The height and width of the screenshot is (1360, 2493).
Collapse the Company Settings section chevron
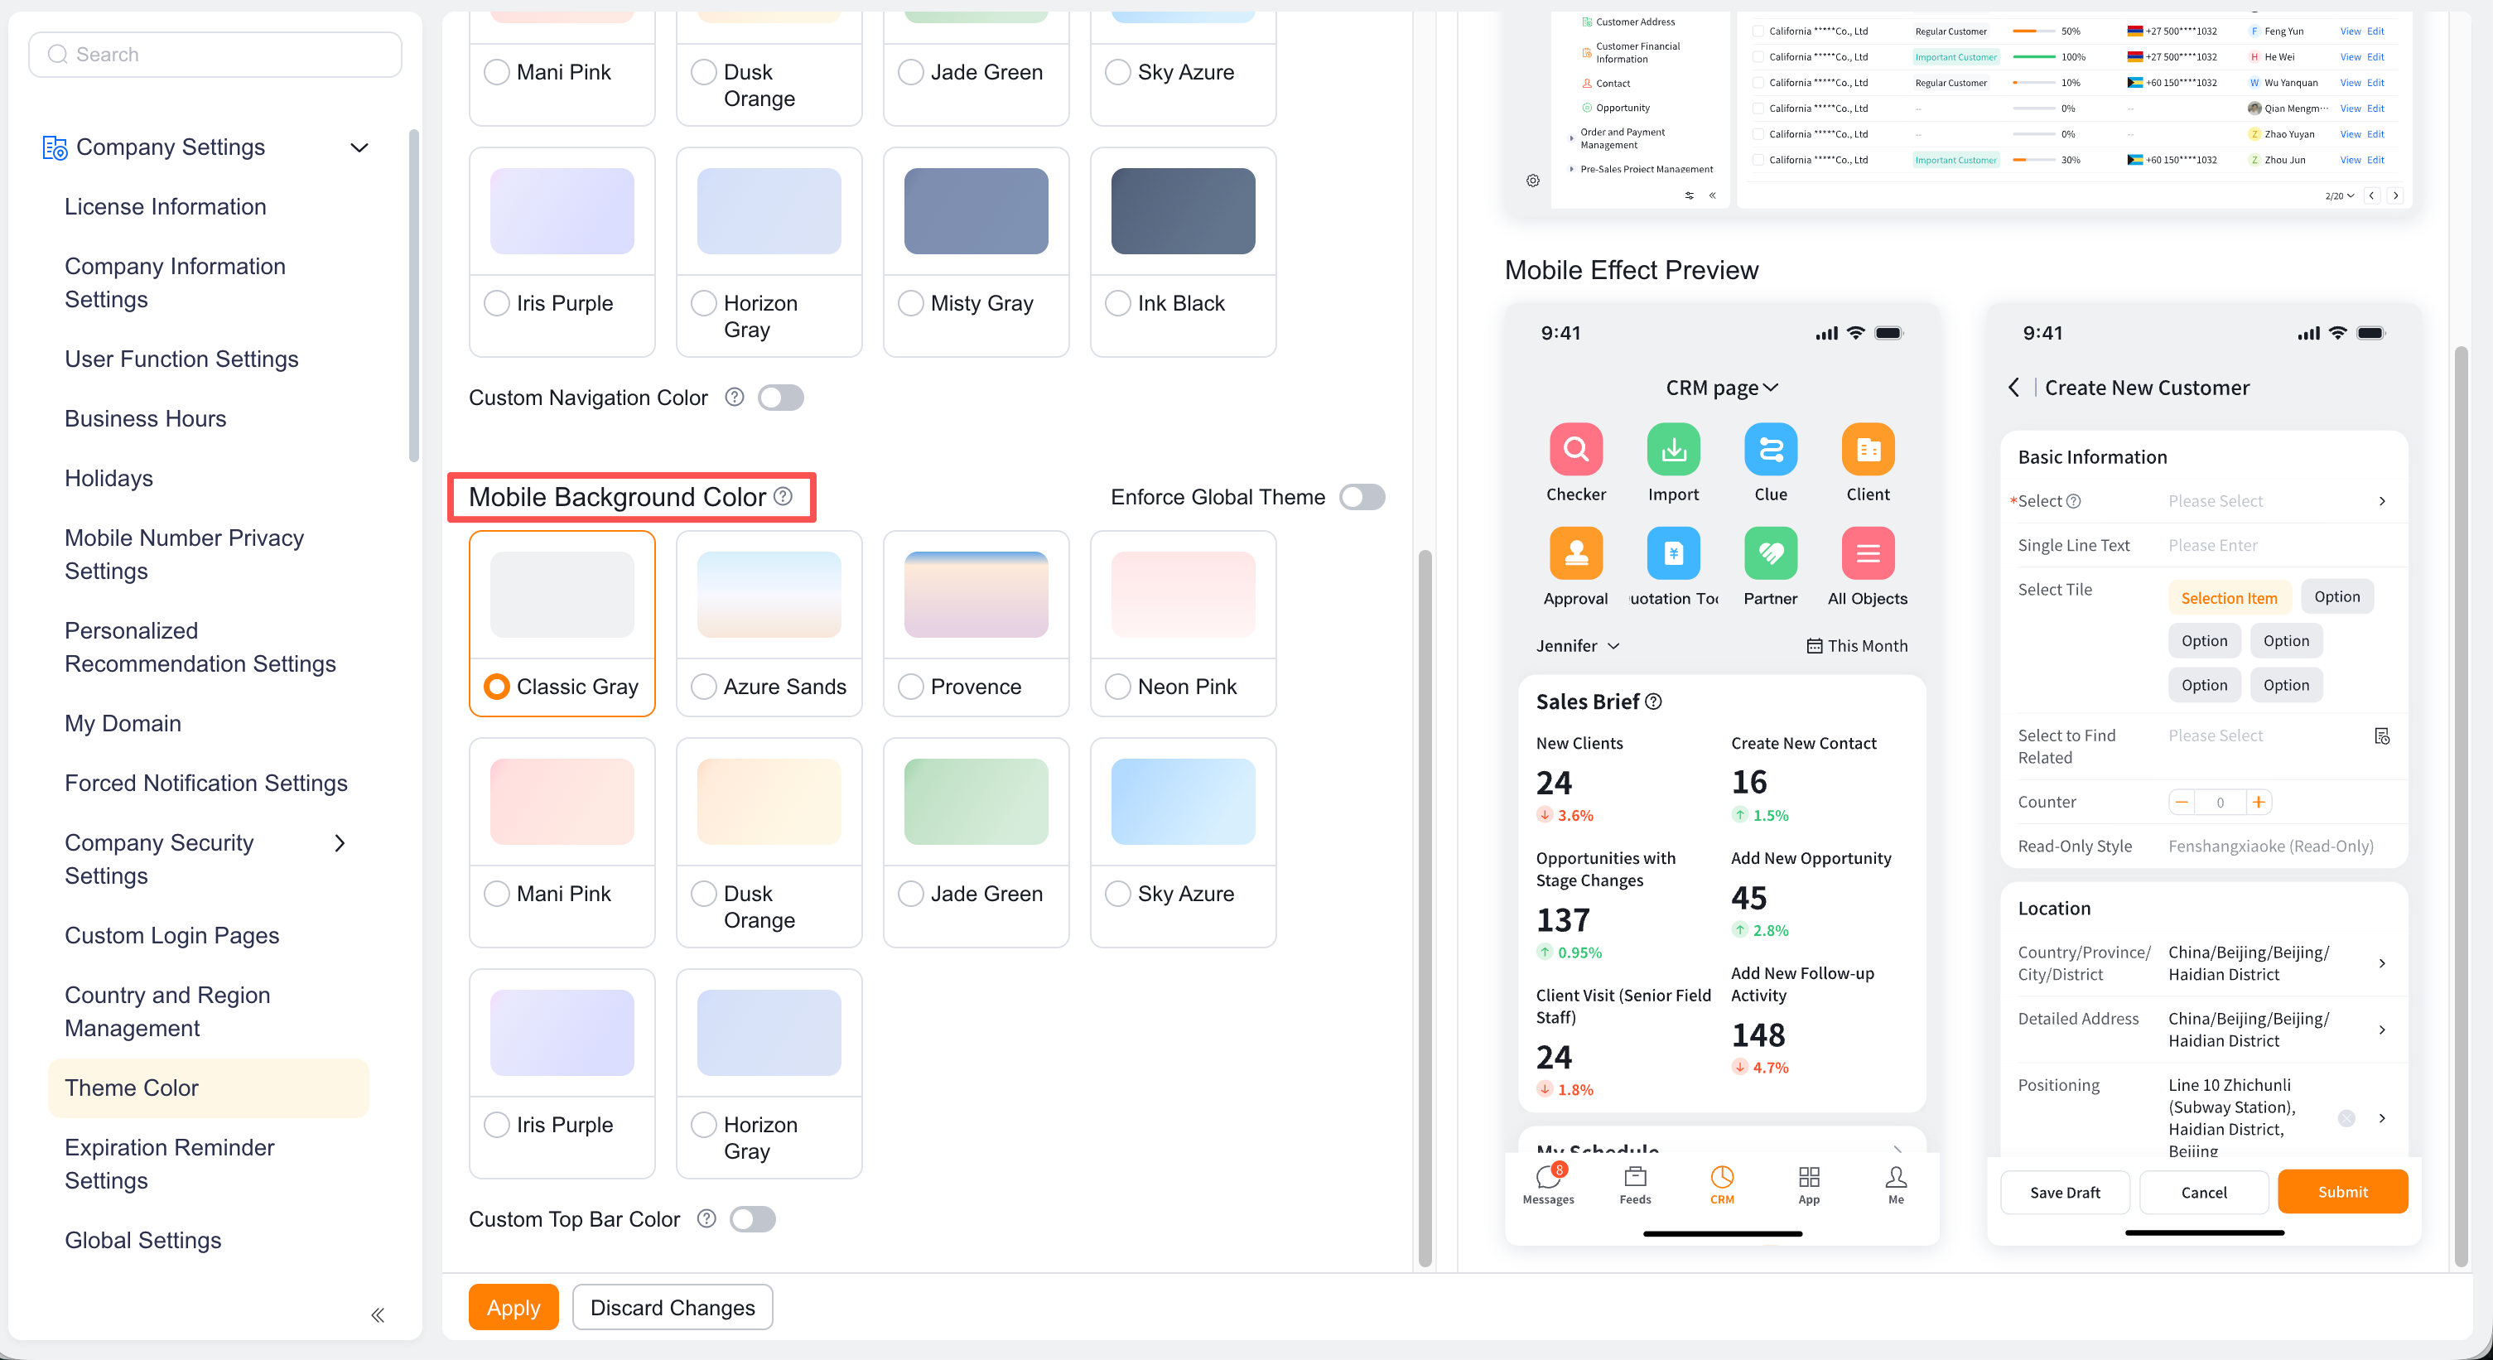tap(359, 147)
